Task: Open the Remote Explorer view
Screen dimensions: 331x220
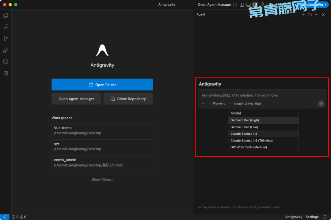Action: (6, 62)
